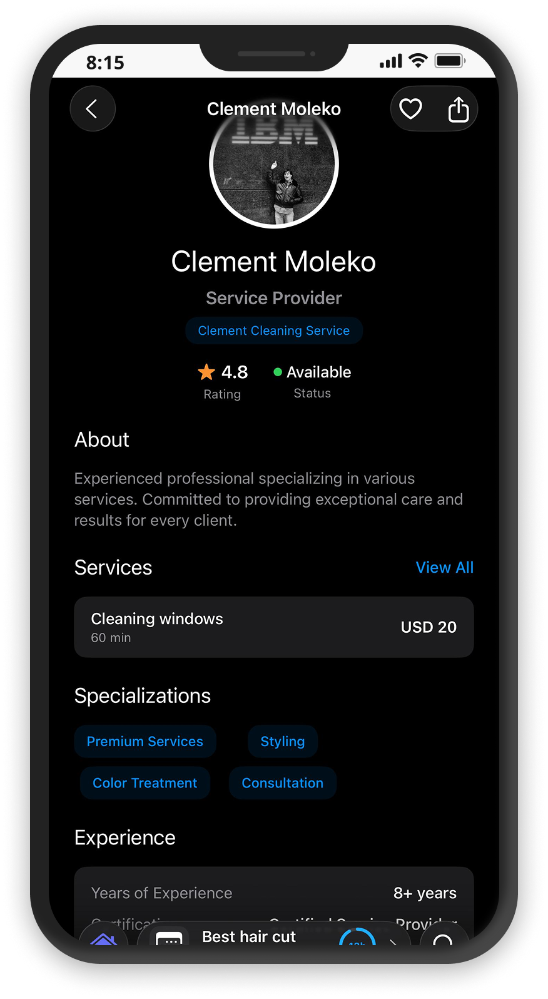Image resolution: width=548 pixels, height=999 pixels.
Task: Select the Consultation specialization tag
Action: (282, 782)
